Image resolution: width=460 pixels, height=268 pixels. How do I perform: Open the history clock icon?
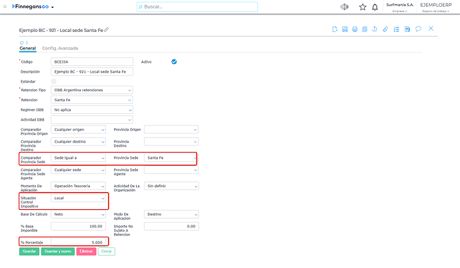(375, 29)
